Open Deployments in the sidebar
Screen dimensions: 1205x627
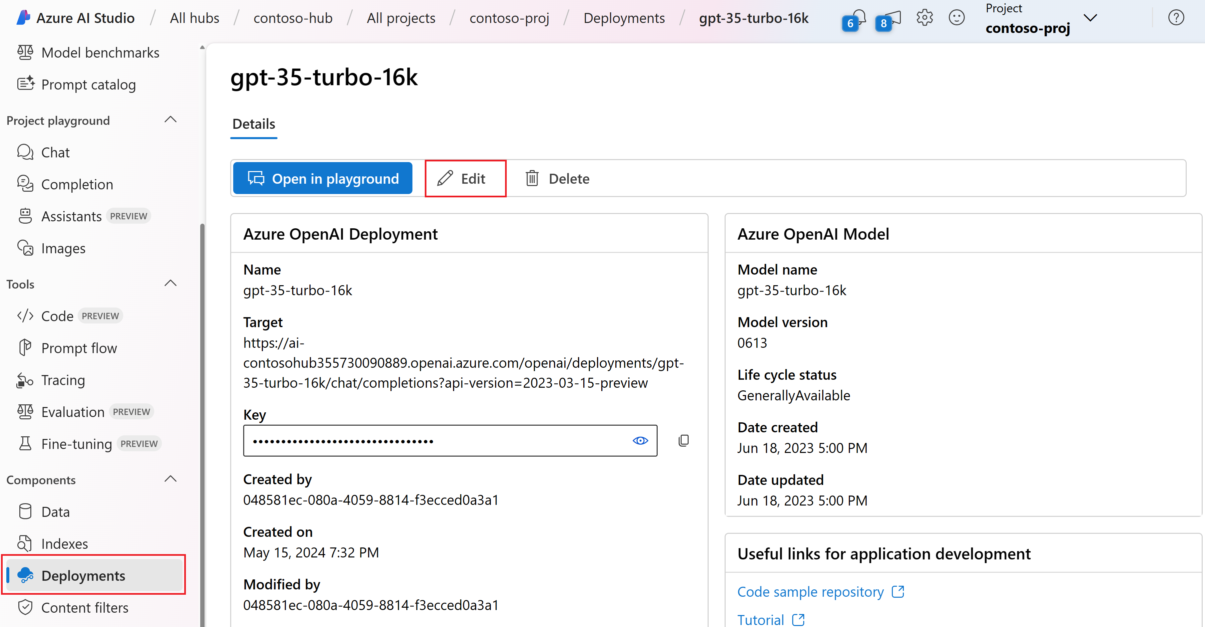[94, 575]
